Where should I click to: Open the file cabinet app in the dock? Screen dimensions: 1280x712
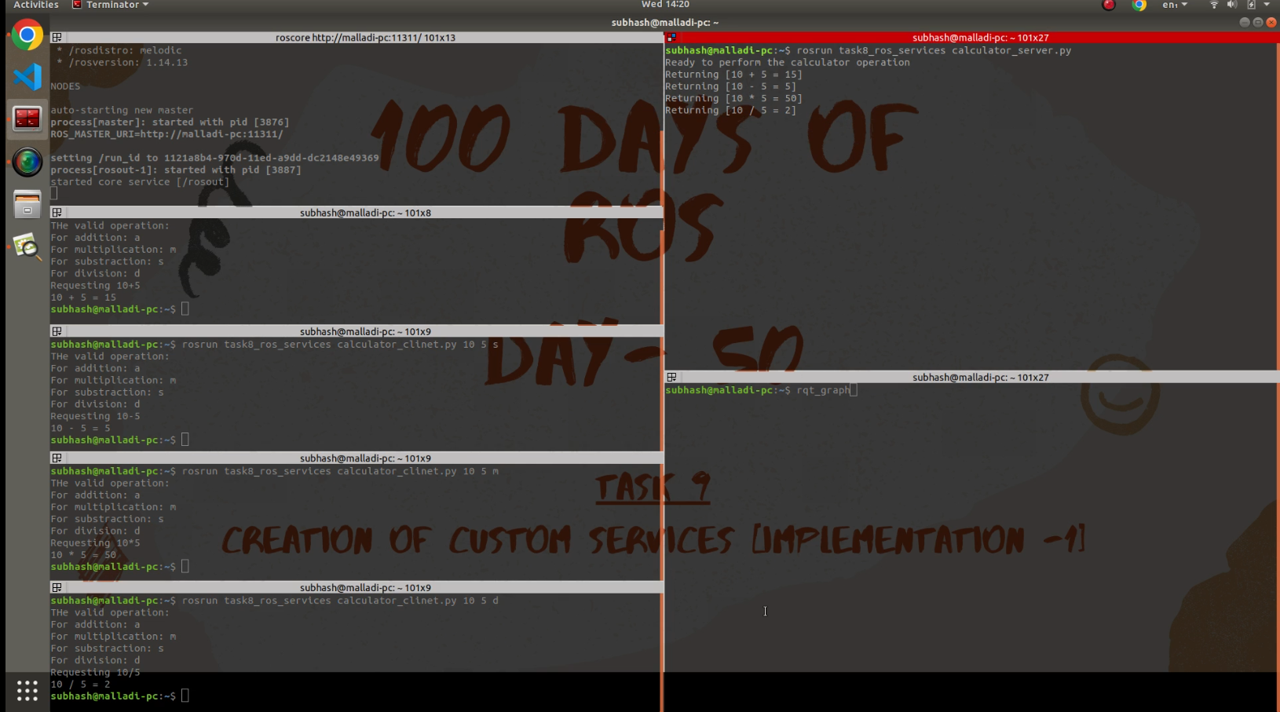[x=27, y=205]
